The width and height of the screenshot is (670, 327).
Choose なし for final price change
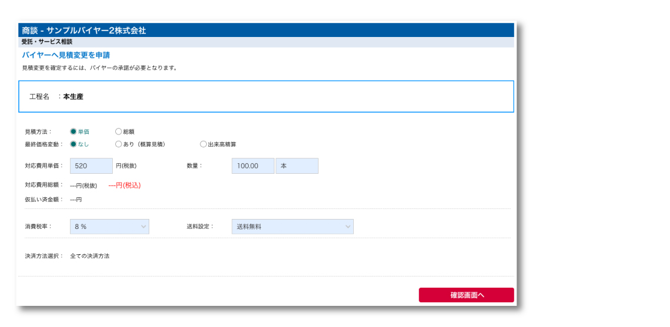(x=73, y=144)
